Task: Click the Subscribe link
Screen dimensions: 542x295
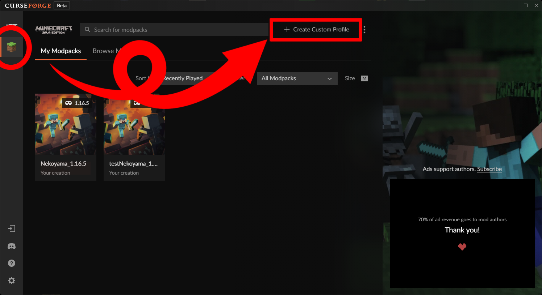Action: (x=489, y=169)
